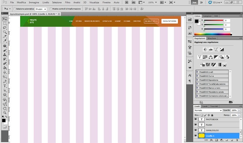
Task: Open the Gruppo auto-select dropdown
Action: click(41, 9)
